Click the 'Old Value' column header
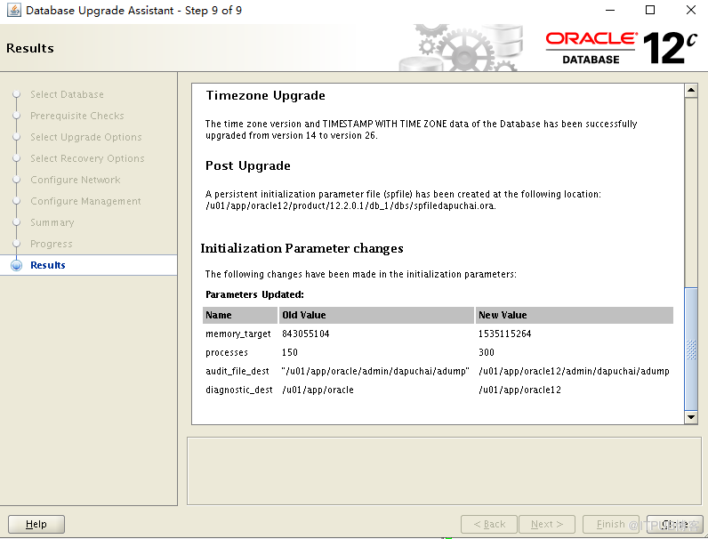The width and height of the screenshot is (708, 539). point(376,315)
